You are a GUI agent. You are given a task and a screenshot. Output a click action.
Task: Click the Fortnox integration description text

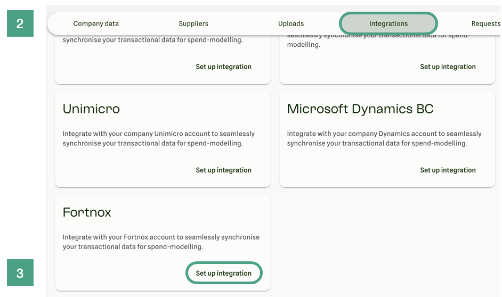click(x=161, y=242)
